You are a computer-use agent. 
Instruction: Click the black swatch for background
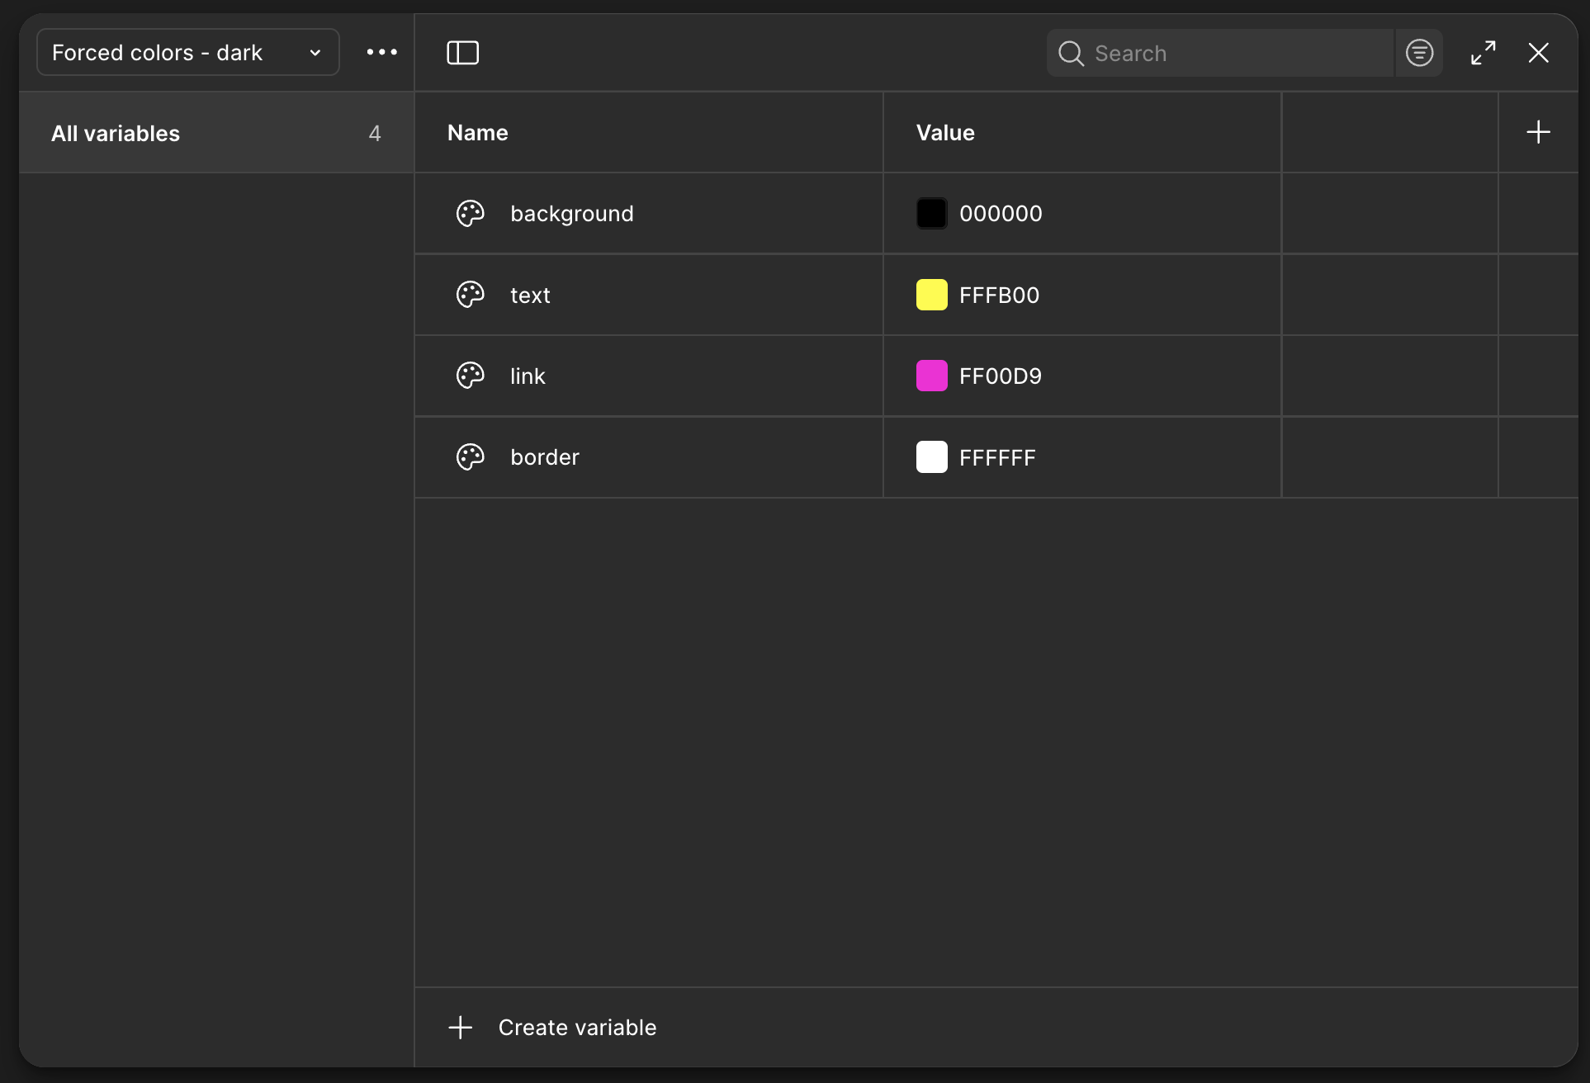[x=931, y=214]
